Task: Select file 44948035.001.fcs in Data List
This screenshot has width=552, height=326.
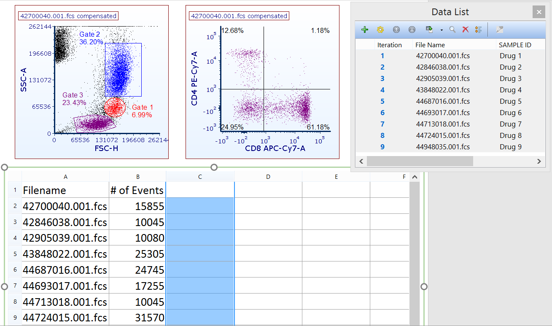Action: coord(443,147)
